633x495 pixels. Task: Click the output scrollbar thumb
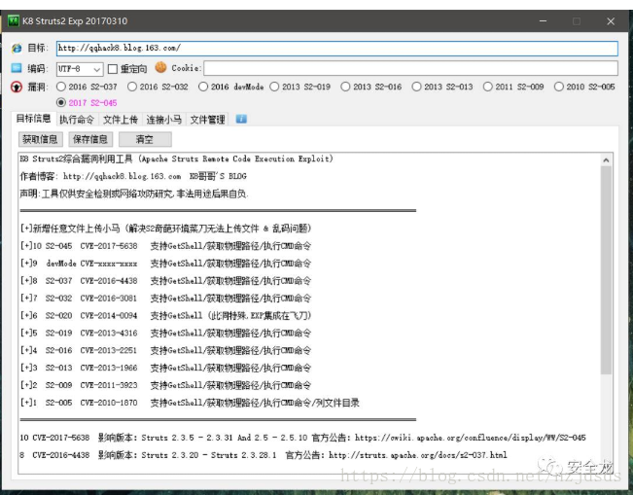click(x=606, y=270)
